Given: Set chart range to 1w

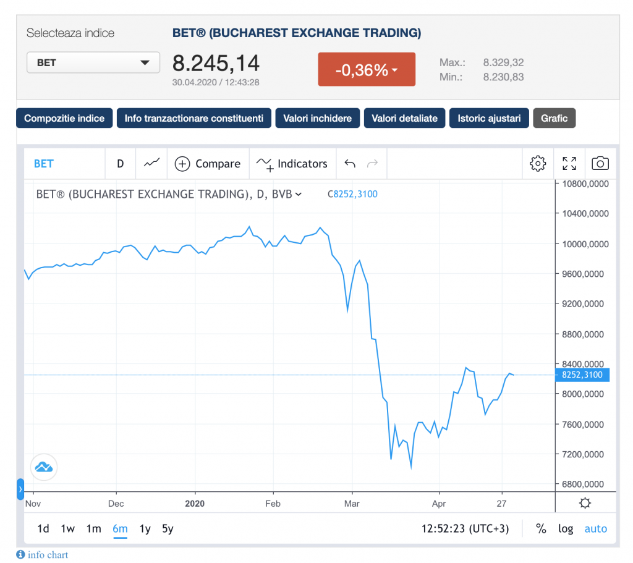Looking at the screenshot, I should coord(68,528).
